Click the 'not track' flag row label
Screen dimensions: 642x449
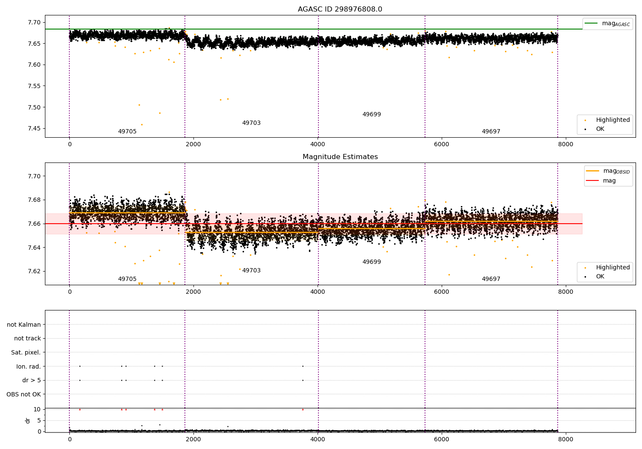coord(27,339)
